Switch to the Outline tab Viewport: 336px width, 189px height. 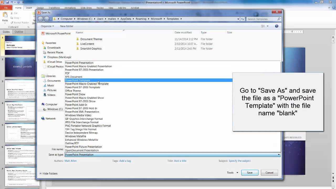click(19, 31)
